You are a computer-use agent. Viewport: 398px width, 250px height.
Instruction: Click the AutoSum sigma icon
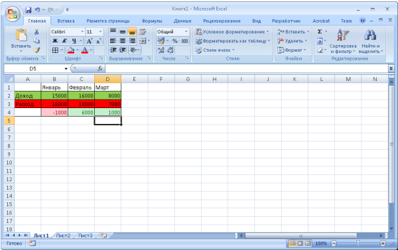320,31
